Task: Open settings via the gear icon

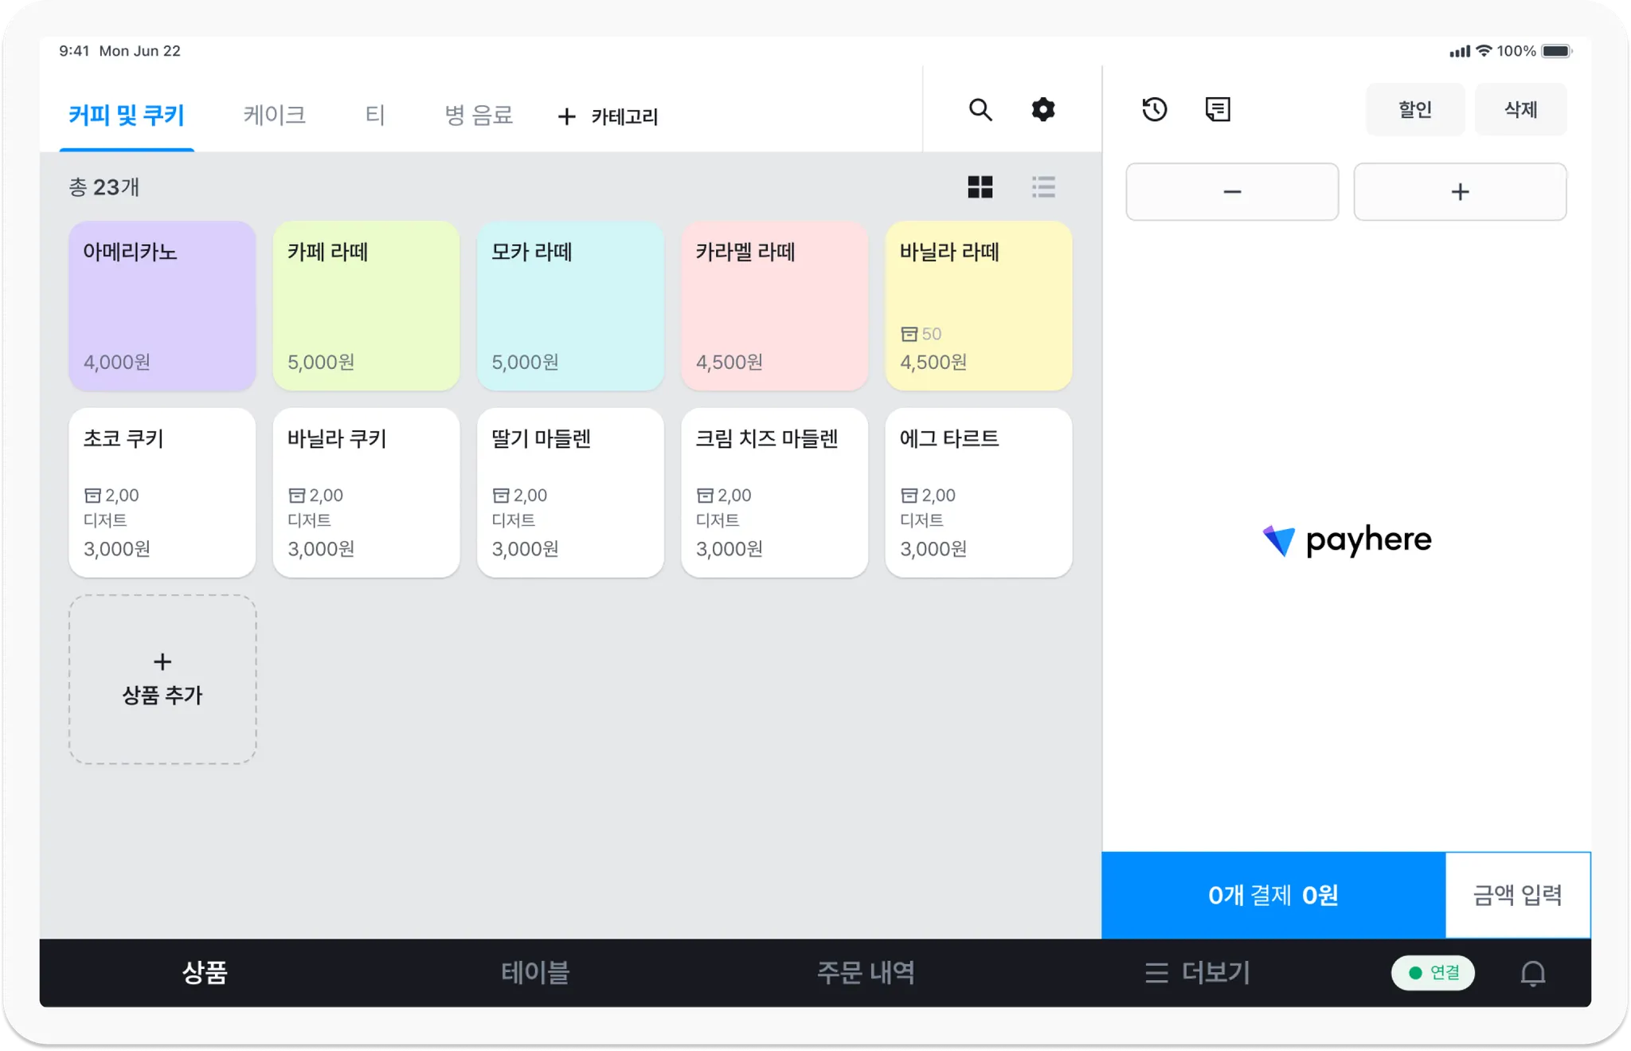Action: tap(1042, 110)
